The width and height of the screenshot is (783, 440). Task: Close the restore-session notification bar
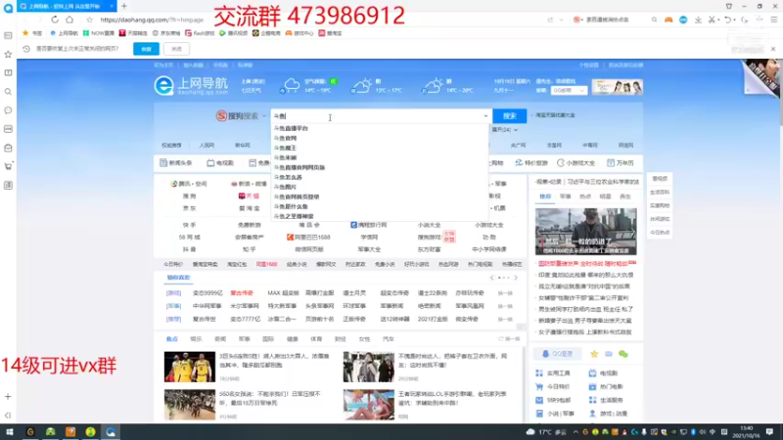coord(773,49)
